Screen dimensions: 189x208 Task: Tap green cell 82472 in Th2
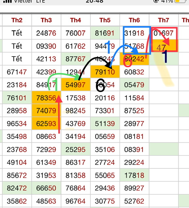[x=17, y=188]
